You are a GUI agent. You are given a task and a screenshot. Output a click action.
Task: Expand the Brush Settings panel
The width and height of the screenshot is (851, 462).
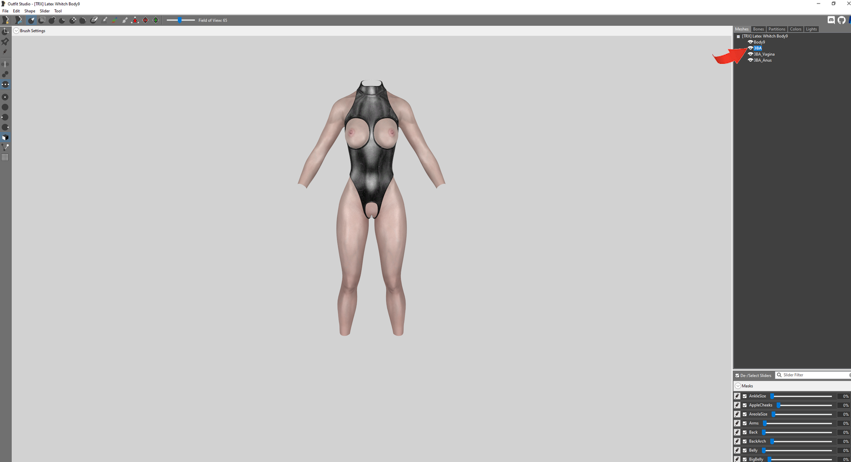(16, 31)
